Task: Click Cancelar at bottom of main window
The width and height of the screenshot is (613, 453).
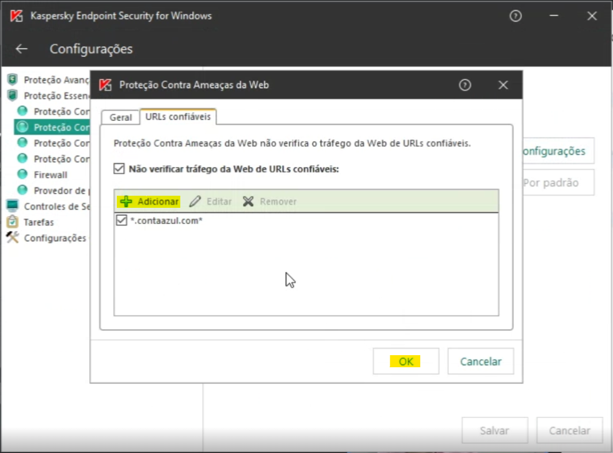Action: (569, 431)
